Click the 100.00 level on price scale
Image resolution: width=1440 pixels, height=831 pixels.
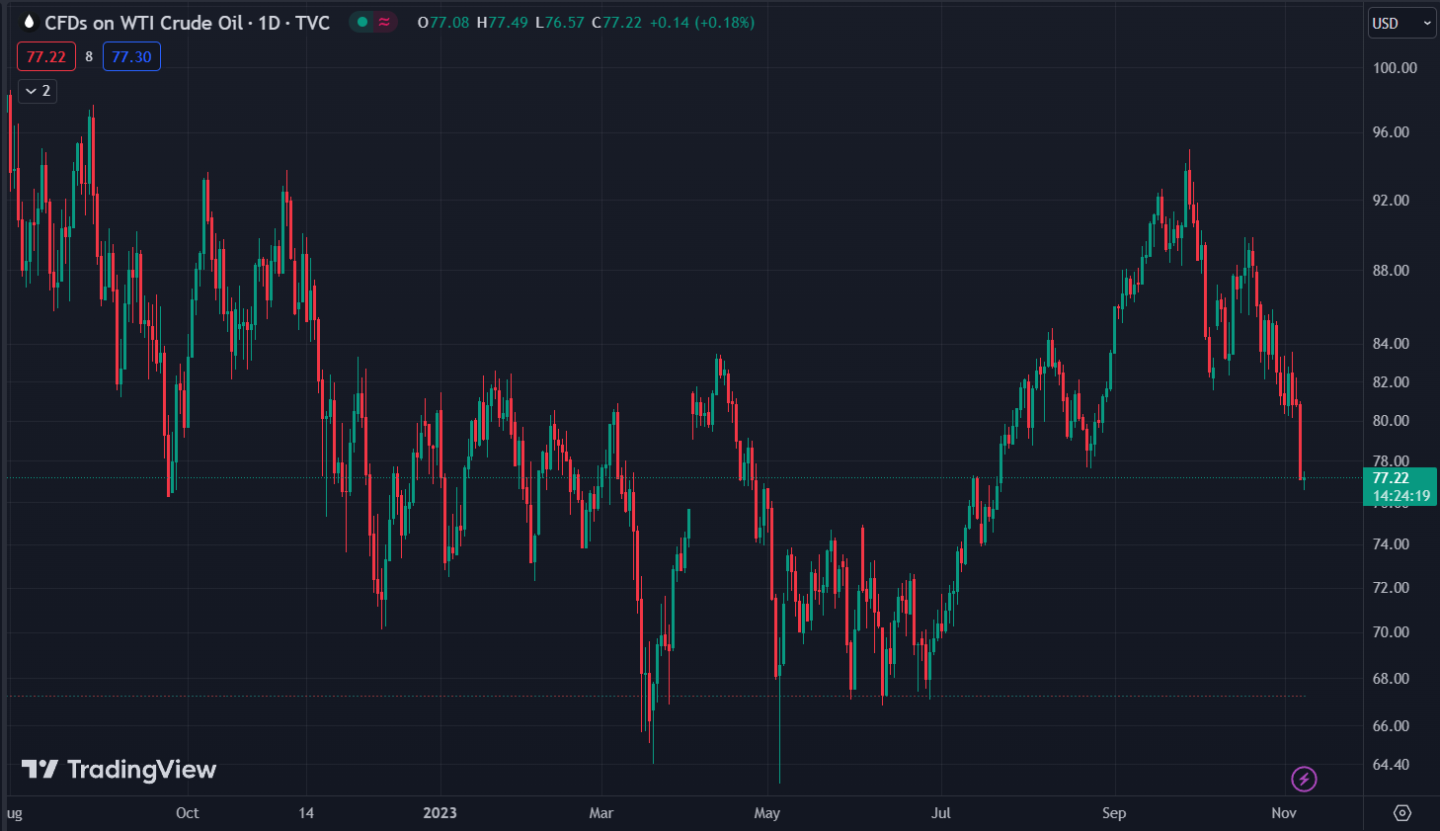tap(1395, 68)
